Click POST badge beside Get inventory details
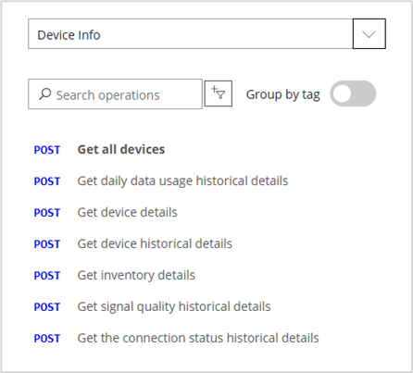413x373 pixels. tap(47, 276)
